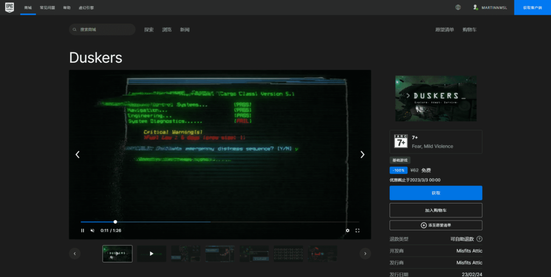This screenshot has width=551, height=277.
Task: Click the Duskers page title
Action: (x=96, y=57)
